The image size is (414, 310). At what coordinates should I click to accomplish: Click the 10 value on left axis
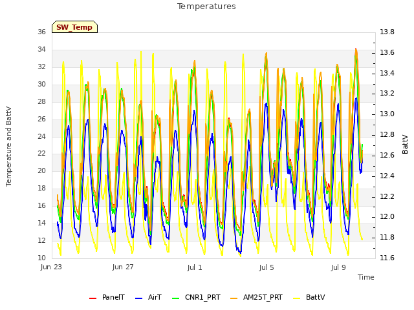click(41, 258)
